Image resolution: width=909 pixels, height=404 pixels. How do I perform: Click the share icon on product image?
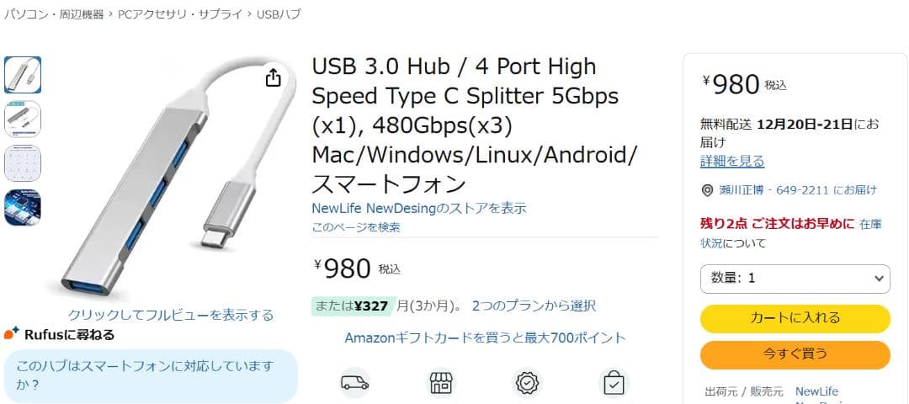pyautogui.click(x=273, y=77)
